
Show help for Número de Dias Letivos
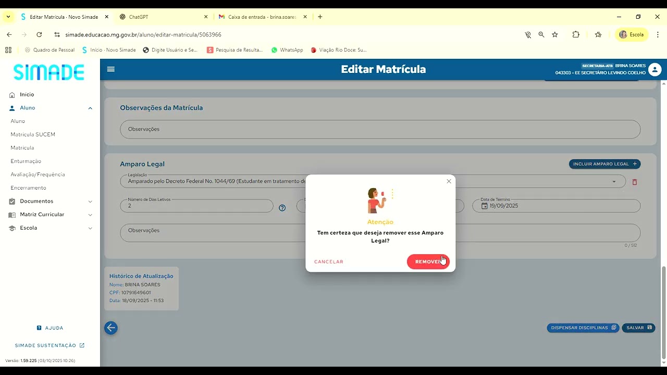(x=282, y=208)
